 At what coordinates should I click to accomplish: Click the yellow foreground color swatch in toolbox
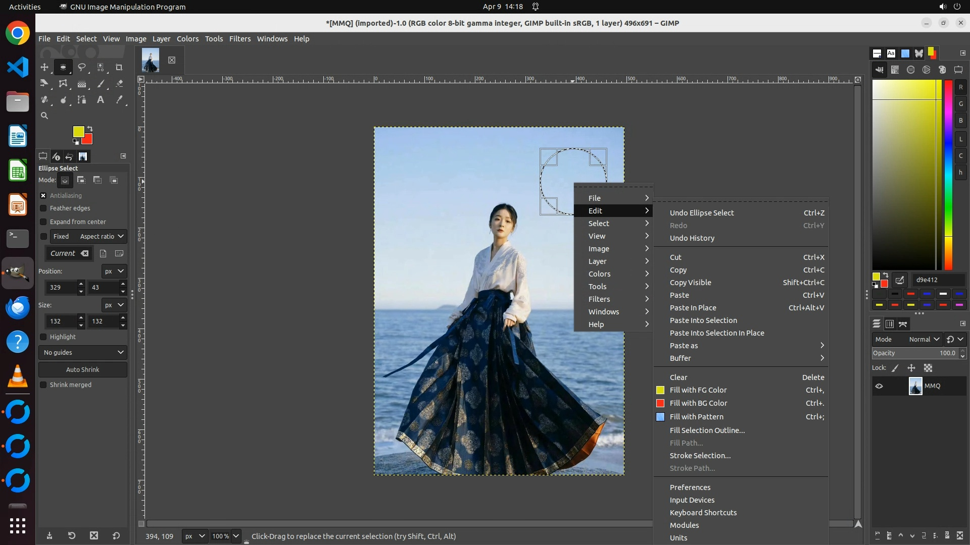[78, 132]
